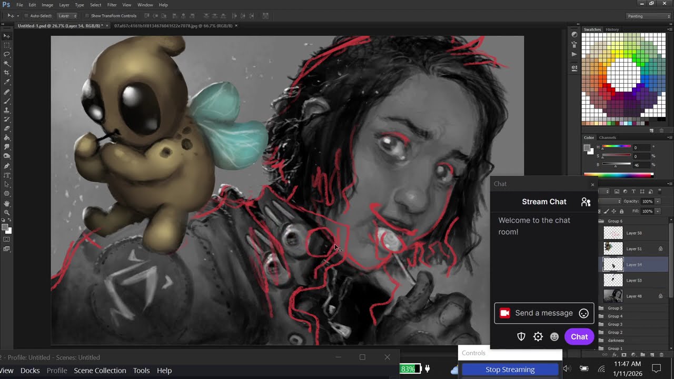The width and height of the screenshot is (674, 379).
Task: Open the layer blend mode dropdown
Action: [610, 202]
